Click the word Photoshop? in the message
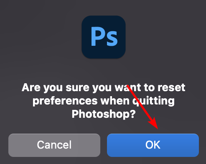The image size is (206, 164). click(x=104, y=114)
